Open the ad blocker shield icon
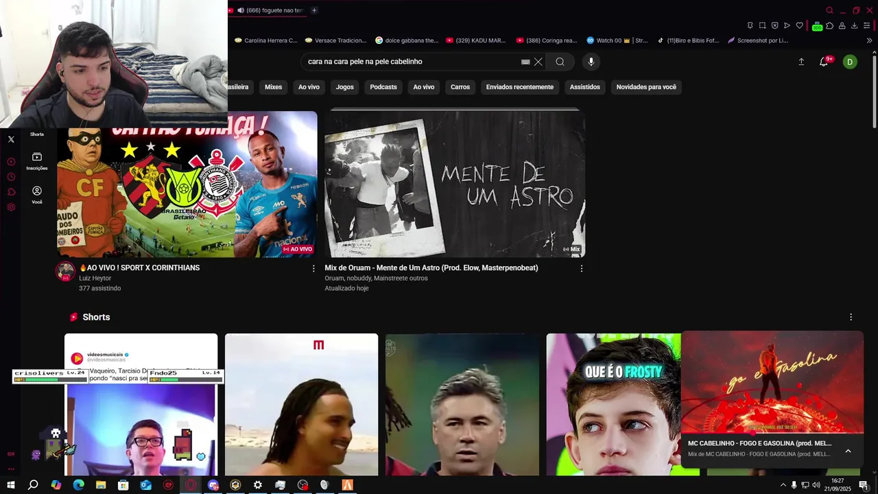The width and height of the screenshot is (878, 494). [774, 25]
